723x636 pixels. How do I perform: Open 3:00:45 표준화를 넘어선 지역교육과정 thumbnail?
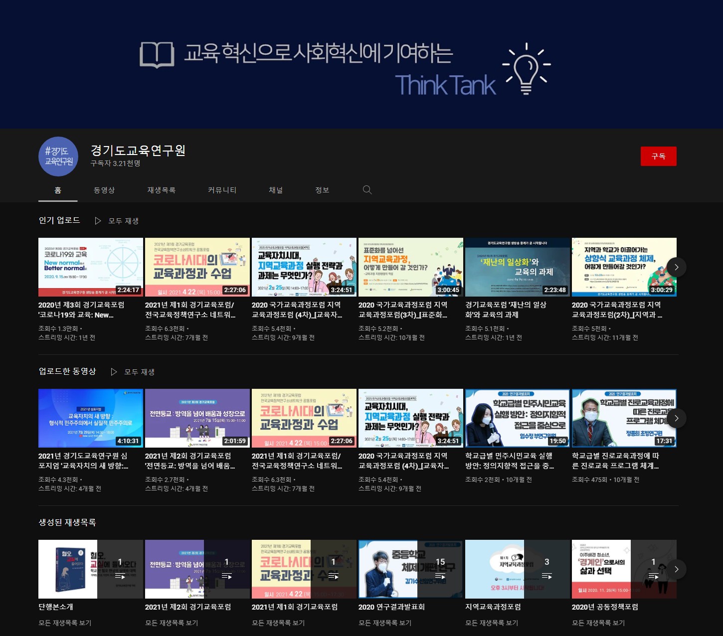(x=411, y=267)
